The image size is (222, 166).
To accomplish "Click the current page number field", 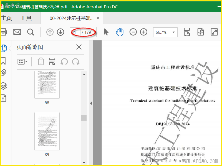I will (x=75, y=32).
